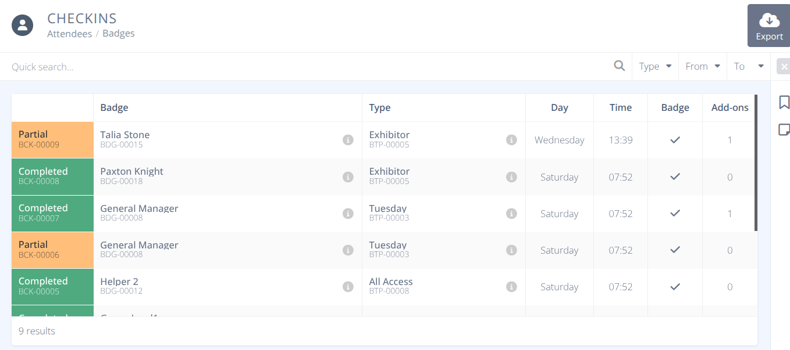Open the To date filter dropdown

click(748, 66)
